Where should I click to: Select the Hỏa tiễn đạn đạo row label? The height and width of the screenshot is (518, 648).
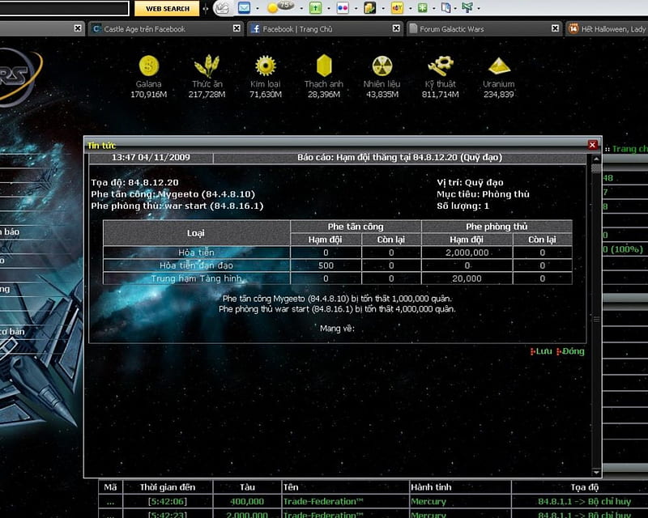point(196,265)
